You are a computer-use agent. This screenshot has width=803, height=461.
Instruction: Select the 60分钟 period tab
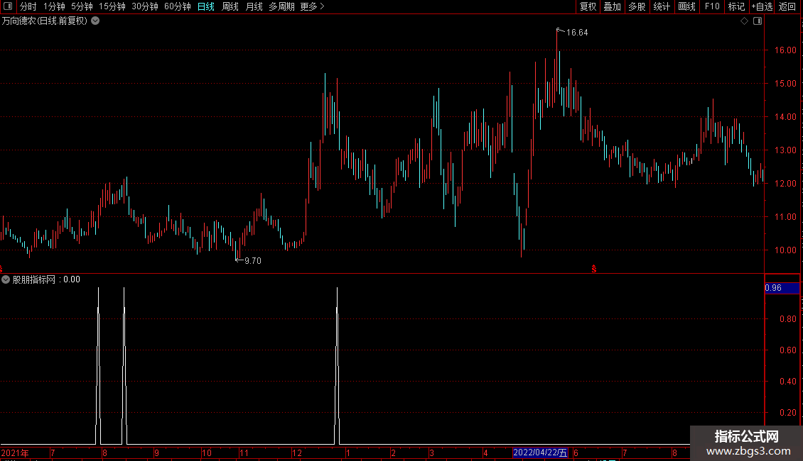click(178, 6)
